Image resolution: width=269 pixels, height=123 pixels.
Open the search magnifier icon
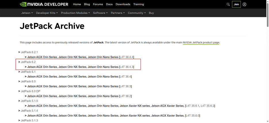tap(228, 4)
